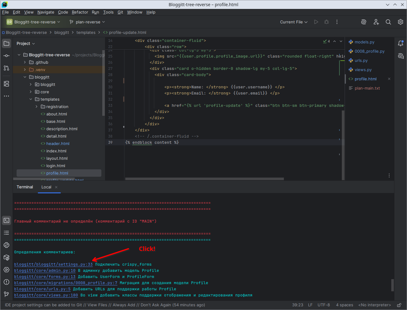This screenshot has height=310, width=407.
Task: Open link bloggitt/core/views.py:180
Action: (46, 295)
